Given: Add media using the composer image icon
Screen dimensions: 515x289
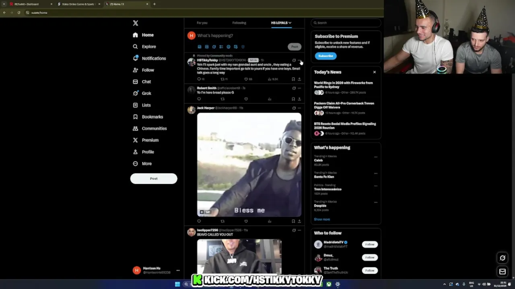Looking at the screenshot, I should point(200,47).
